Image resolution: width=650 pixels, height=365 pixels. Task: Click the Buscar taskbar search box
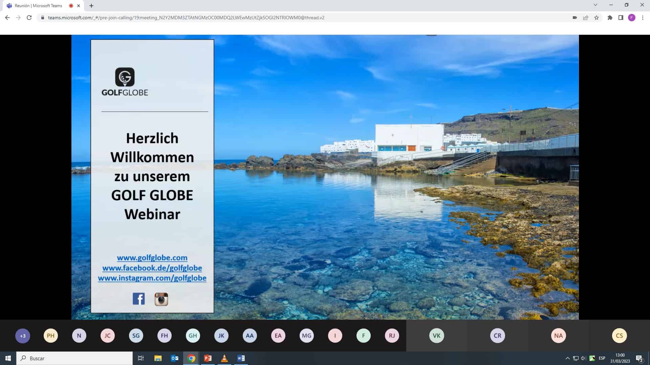pyautogui.click(x=74, y=358)
